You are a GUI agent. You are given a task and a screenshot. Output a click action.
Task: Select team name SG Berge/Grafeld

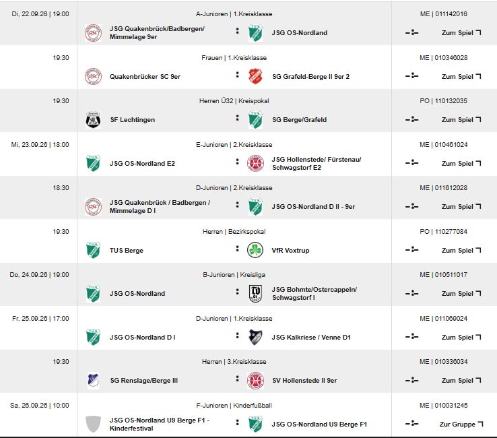[x=299, y=120]
